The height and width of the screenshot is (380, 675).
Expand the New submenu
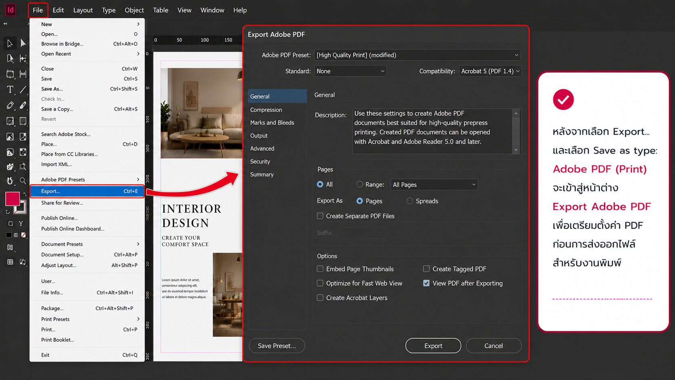(x=87, y=24)
